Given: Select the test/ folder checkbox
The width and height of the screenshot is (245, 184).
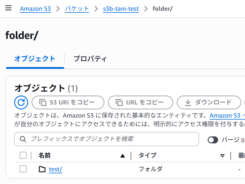Looking at the screenshot, I should (x=23, y=169).
